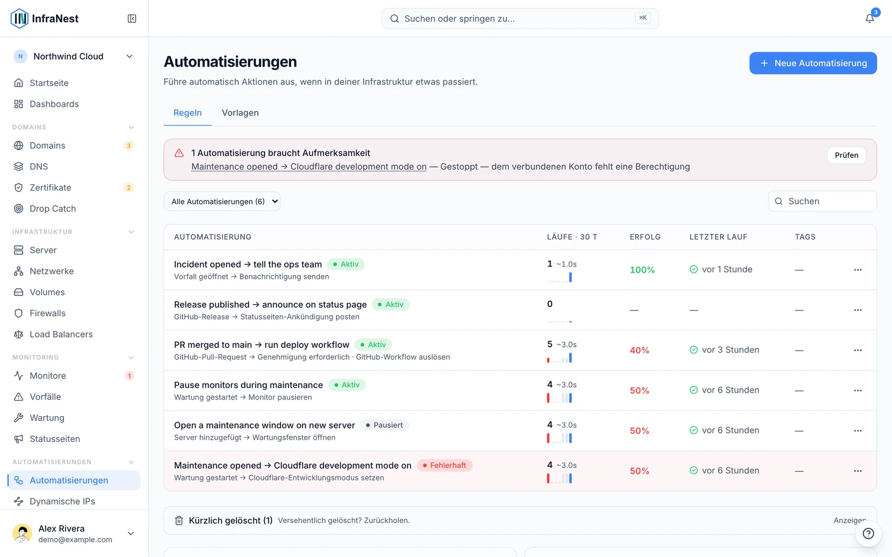This screenshot has height=557, width=892.
Task: Click the Server icon in sidebar
Action: [18, 250]
